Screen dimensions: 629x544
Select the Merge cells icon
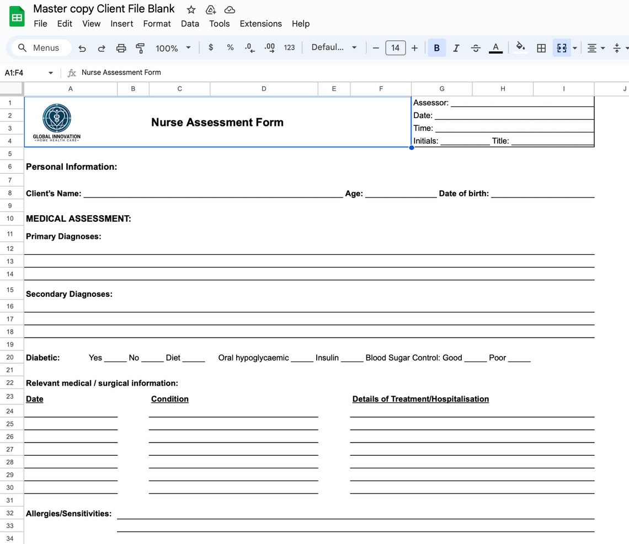[561, 48]
